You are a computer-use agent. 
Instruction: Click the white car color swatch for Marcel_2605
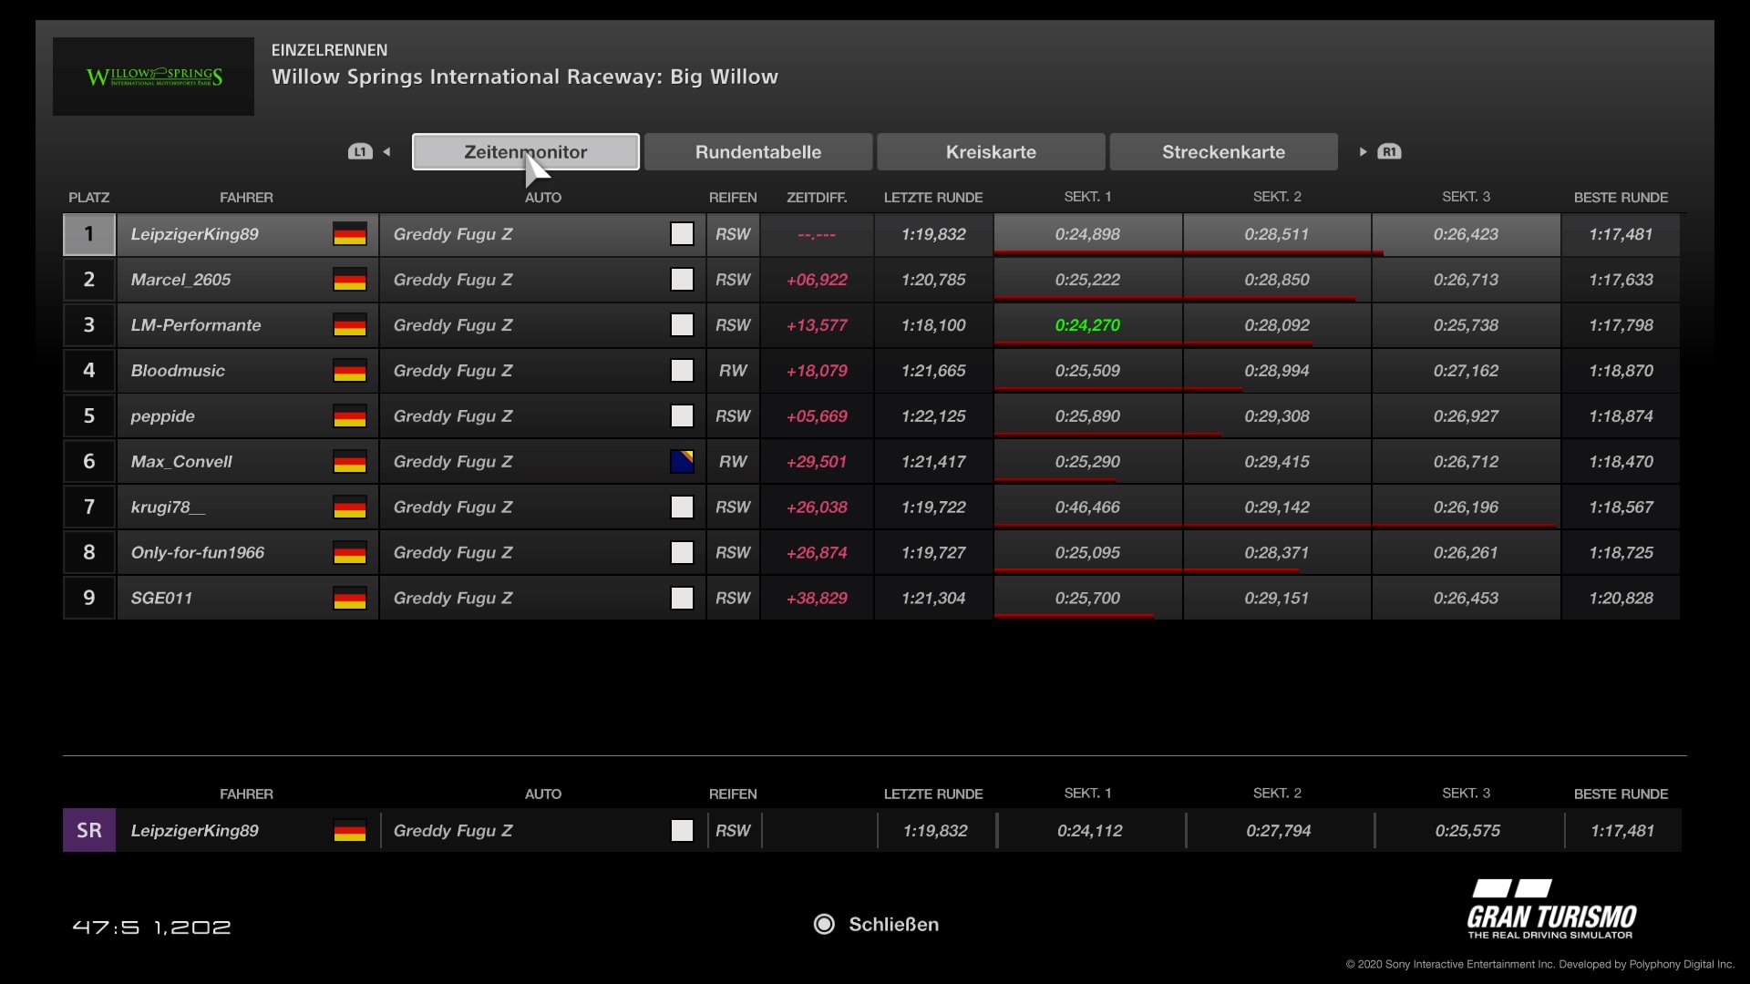tap(682, 280)
